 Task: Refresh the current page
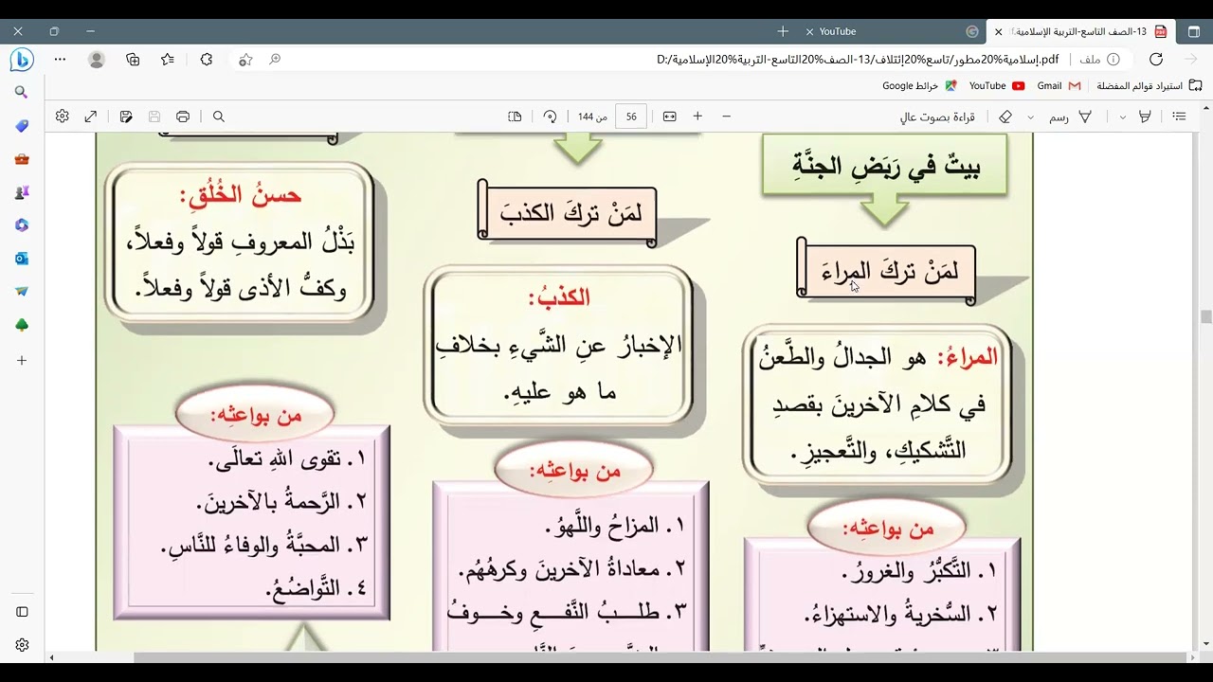click(x=1156, y=60)
